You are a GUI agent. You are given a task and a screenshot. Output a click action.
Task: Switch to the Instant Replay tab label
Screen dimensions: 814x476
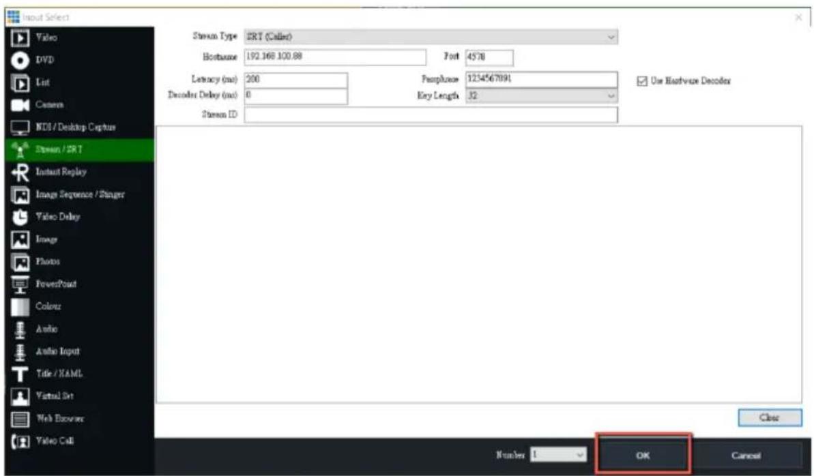pyautogui.click(x=61, y=172)
